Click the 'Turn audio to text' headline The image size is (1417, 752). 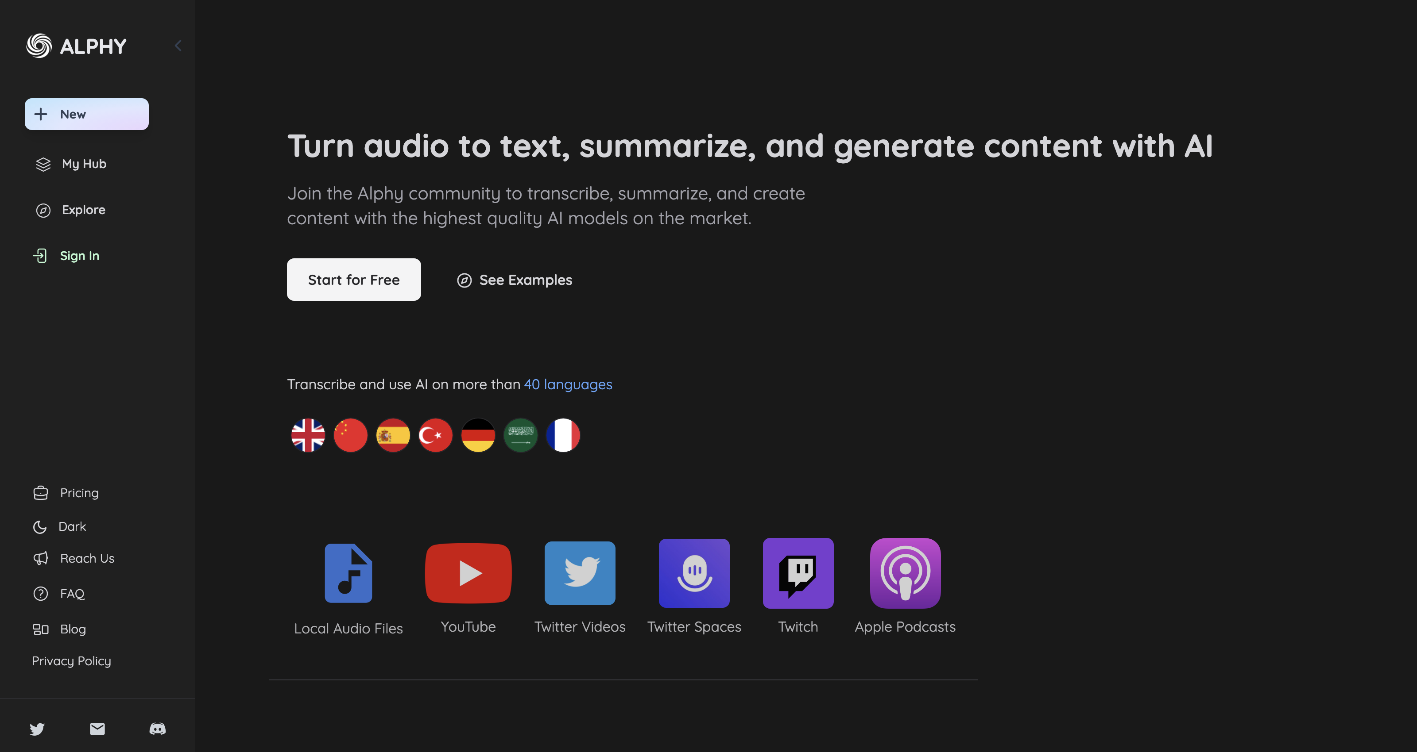click(x=750, y=147)
